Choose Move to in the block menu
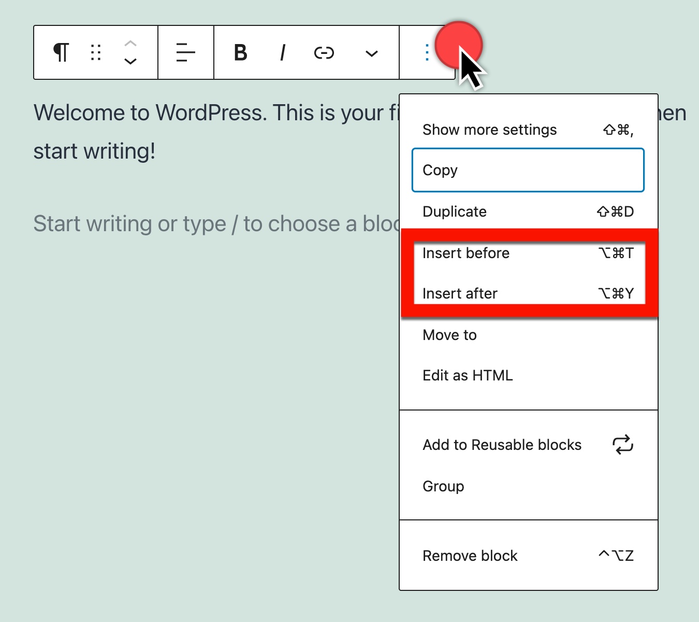Viewport: 699px width, 622px height. 528,335
